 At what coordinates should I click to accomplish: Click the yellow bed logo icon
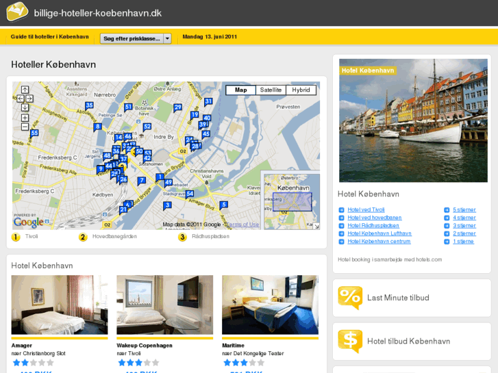17,12
